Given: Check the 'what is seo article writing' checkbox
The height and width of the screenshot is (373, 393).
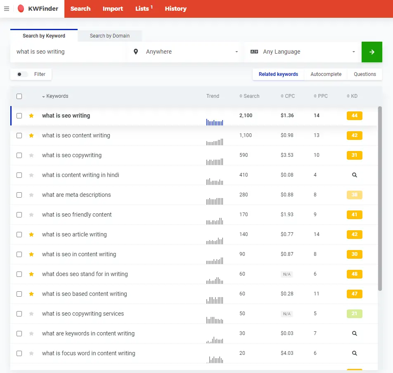Looking at the screenshot, I should point(19,234).
